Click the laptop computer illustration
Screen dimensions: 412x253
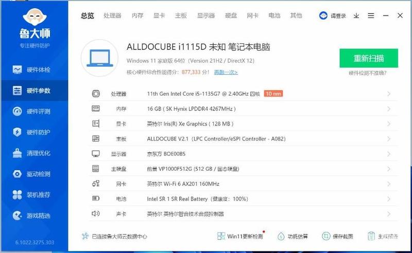(x=99, y=58)
